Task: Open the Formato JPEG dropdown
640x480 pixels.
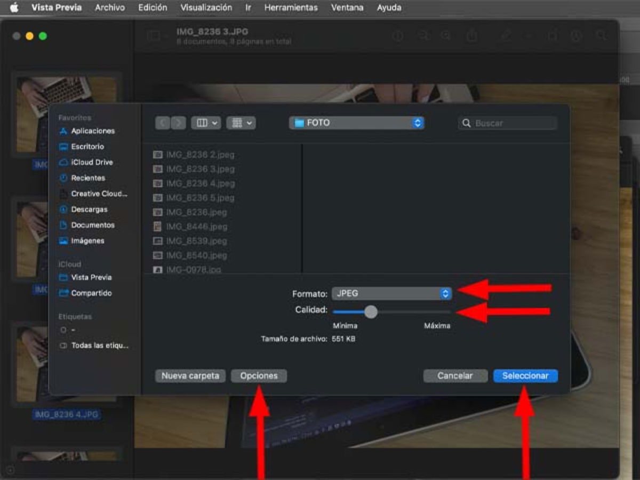Action: [391, 293]
